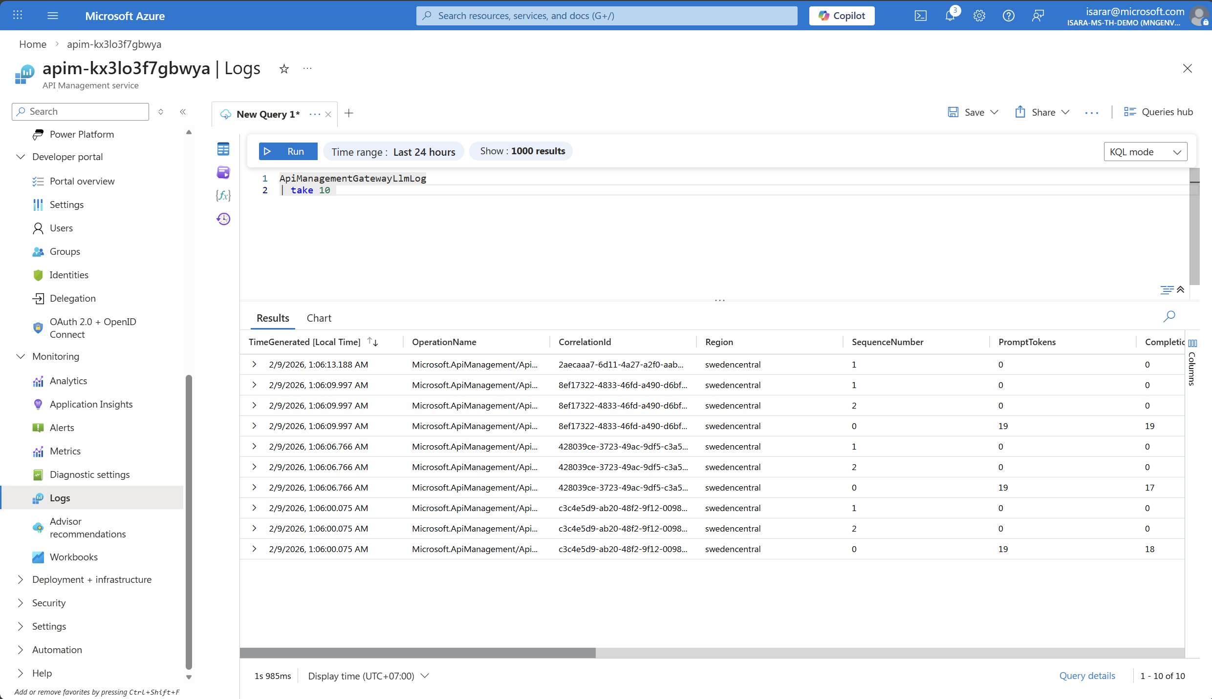
Task: Open ellipsis menu next to the page title
Action: tap(307, 68)
